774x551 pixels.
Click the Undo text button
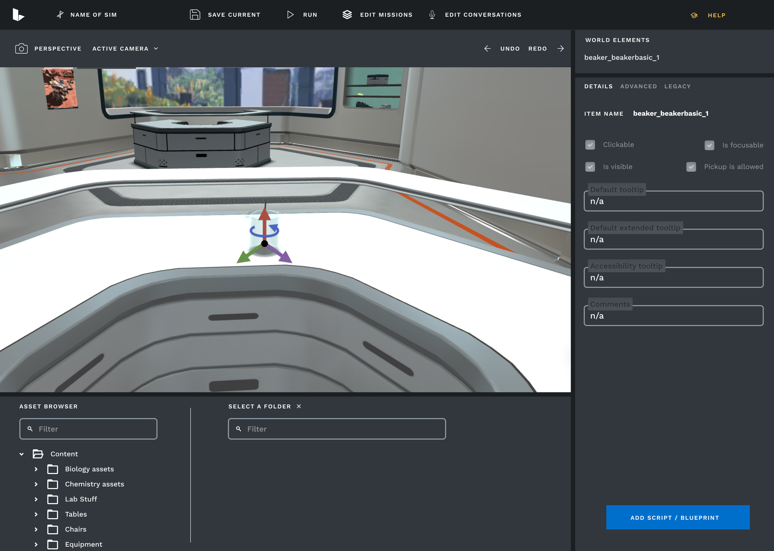coord(510,49)
